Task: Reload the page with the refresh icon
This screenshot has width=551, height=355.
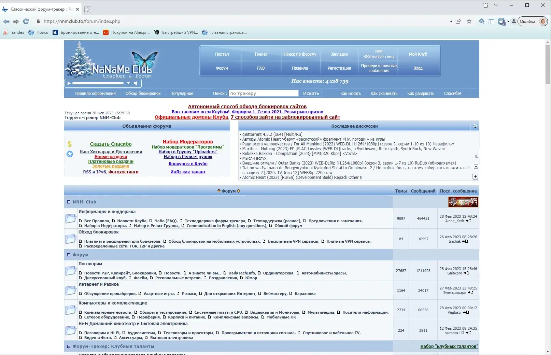Action: pyautogui.click(x=26, y=22)
